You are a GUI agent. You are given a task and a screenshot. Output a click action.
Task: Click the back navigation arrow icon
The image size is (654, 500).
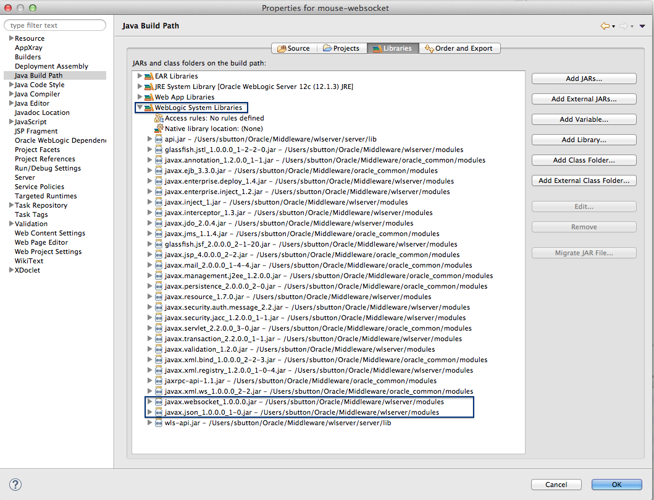click(x=605, y=27)
